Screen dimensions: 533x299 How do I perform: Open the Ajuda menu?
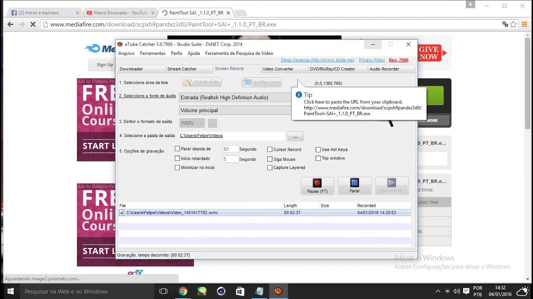click(x=194, y=53)
